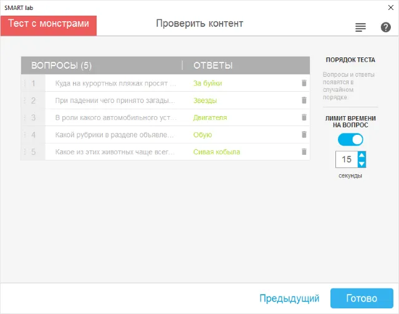Grab the drag handle of question 1
This screenshot has width=399, height=314.
(x=25, y=83)
